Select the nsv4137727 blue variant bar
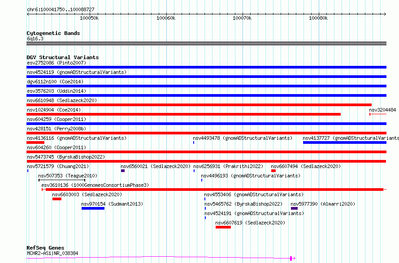This screenshot has width=399, height=263. click(345, 142)
